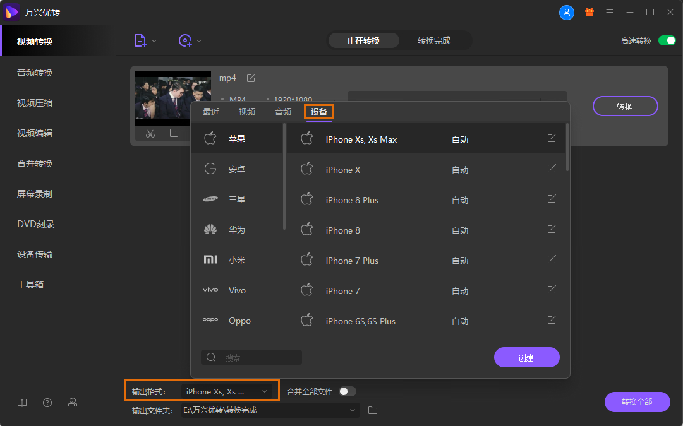The height and width of the screenshot is (426, 683).
Task: Edit the iPhone 6S,6S Plus preset settings
Action: 552,320
